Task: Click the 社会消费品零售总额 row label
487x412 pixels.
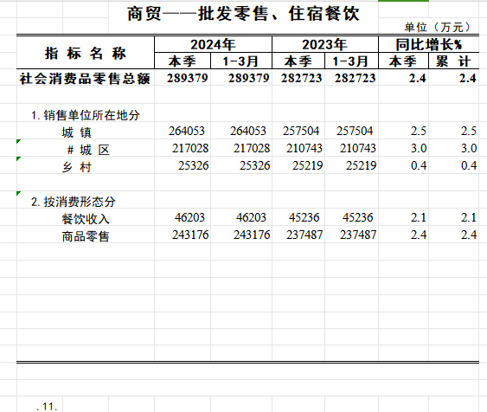Action: (x=86, y=78)
